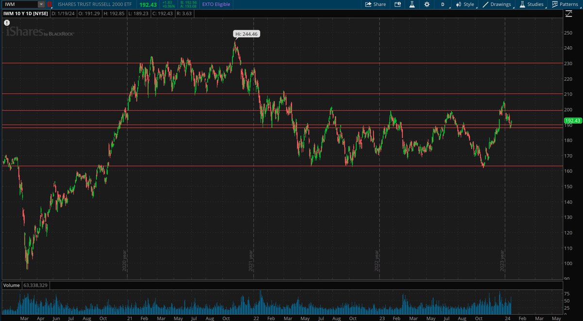This screenshot has width=583, height=321.
Task: Select the horizontal price line at 210
Action: [x=282, y=93]
